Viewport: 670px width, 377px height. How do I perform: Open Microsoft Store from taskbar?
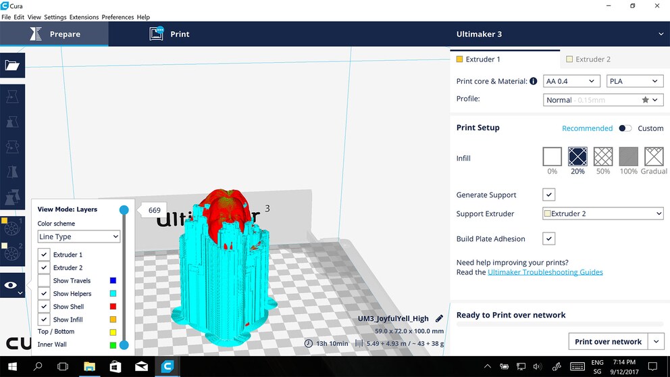[x=115, y=366]
